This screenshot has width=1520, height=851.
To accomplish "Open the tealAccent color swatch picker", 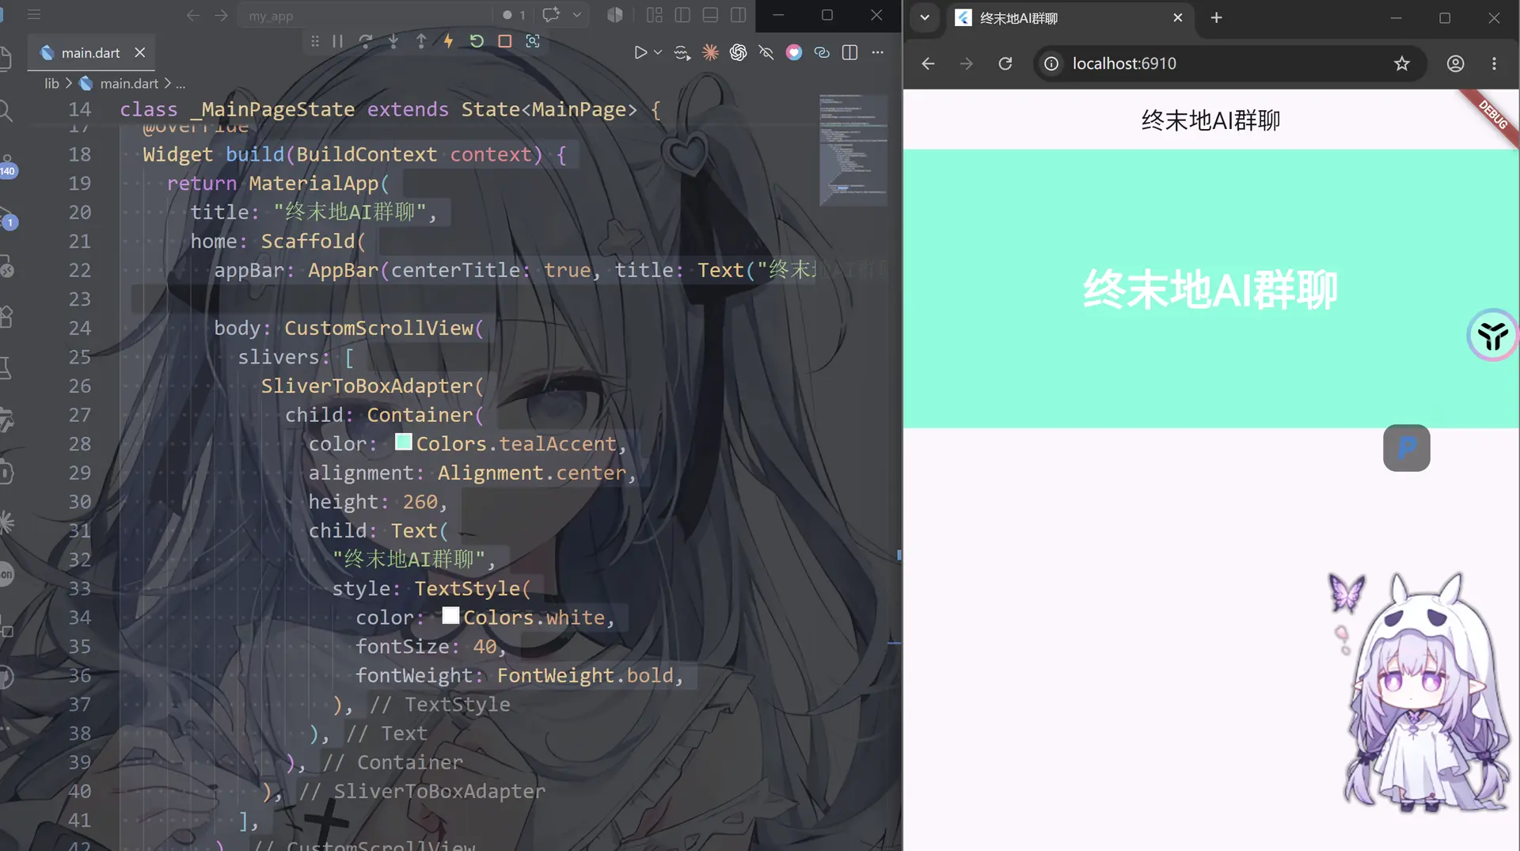I will pos(403,443).
